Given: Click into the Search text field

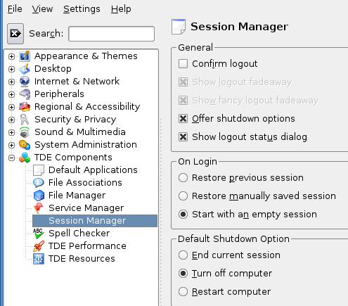Looking at the screenshot, I should click(112, 34).
